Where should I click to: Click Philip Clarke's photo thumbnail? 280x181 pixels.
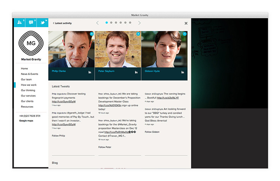pos(72,49)
